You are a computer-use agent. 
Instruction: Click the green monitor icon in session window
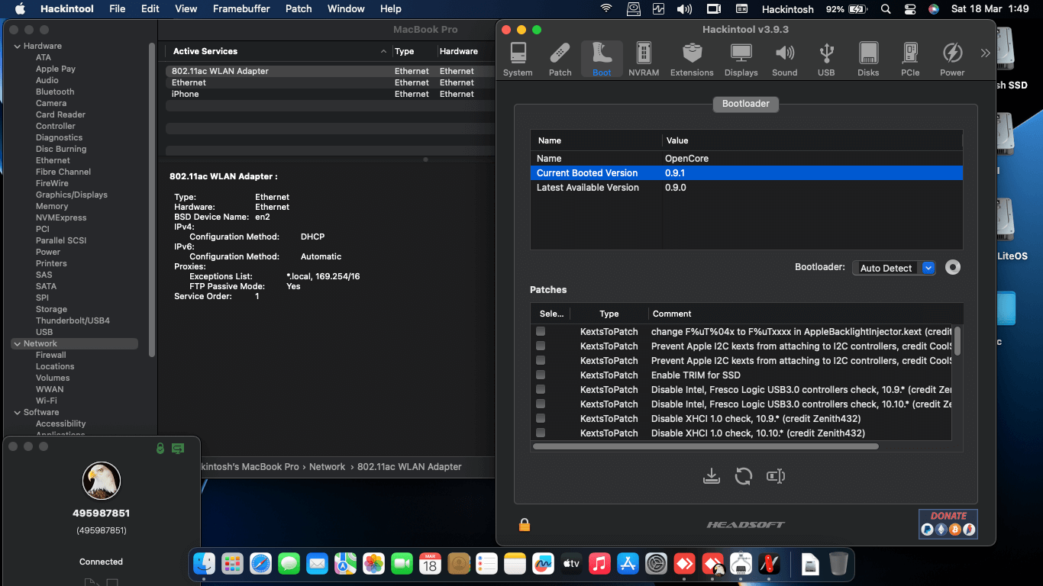[x=178, y=448]
